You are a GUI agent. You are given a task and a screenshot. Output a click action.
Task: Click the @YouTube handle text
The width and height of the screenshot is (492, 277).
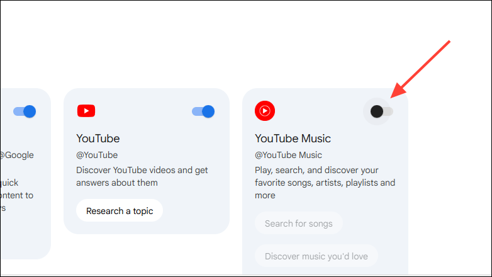(x=97, y=155)
